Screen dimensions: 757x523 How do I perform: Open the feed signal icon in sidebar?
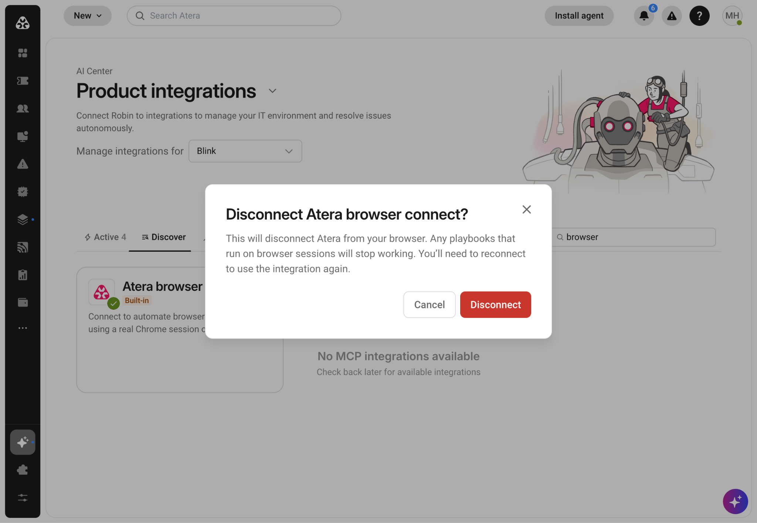(23, 247)
